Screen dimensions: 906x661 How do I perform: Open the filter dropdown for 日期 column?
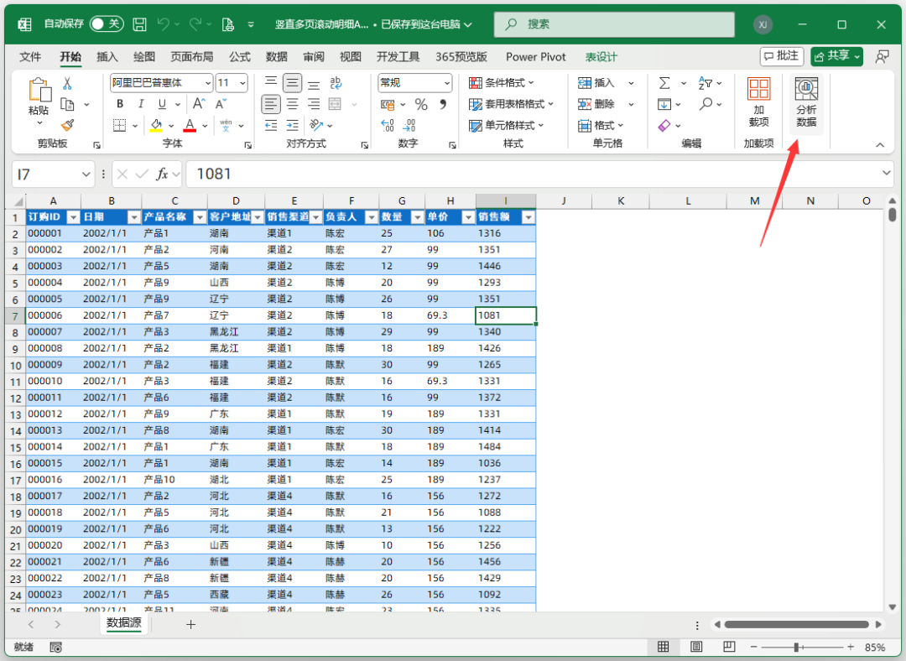(134, 217)
